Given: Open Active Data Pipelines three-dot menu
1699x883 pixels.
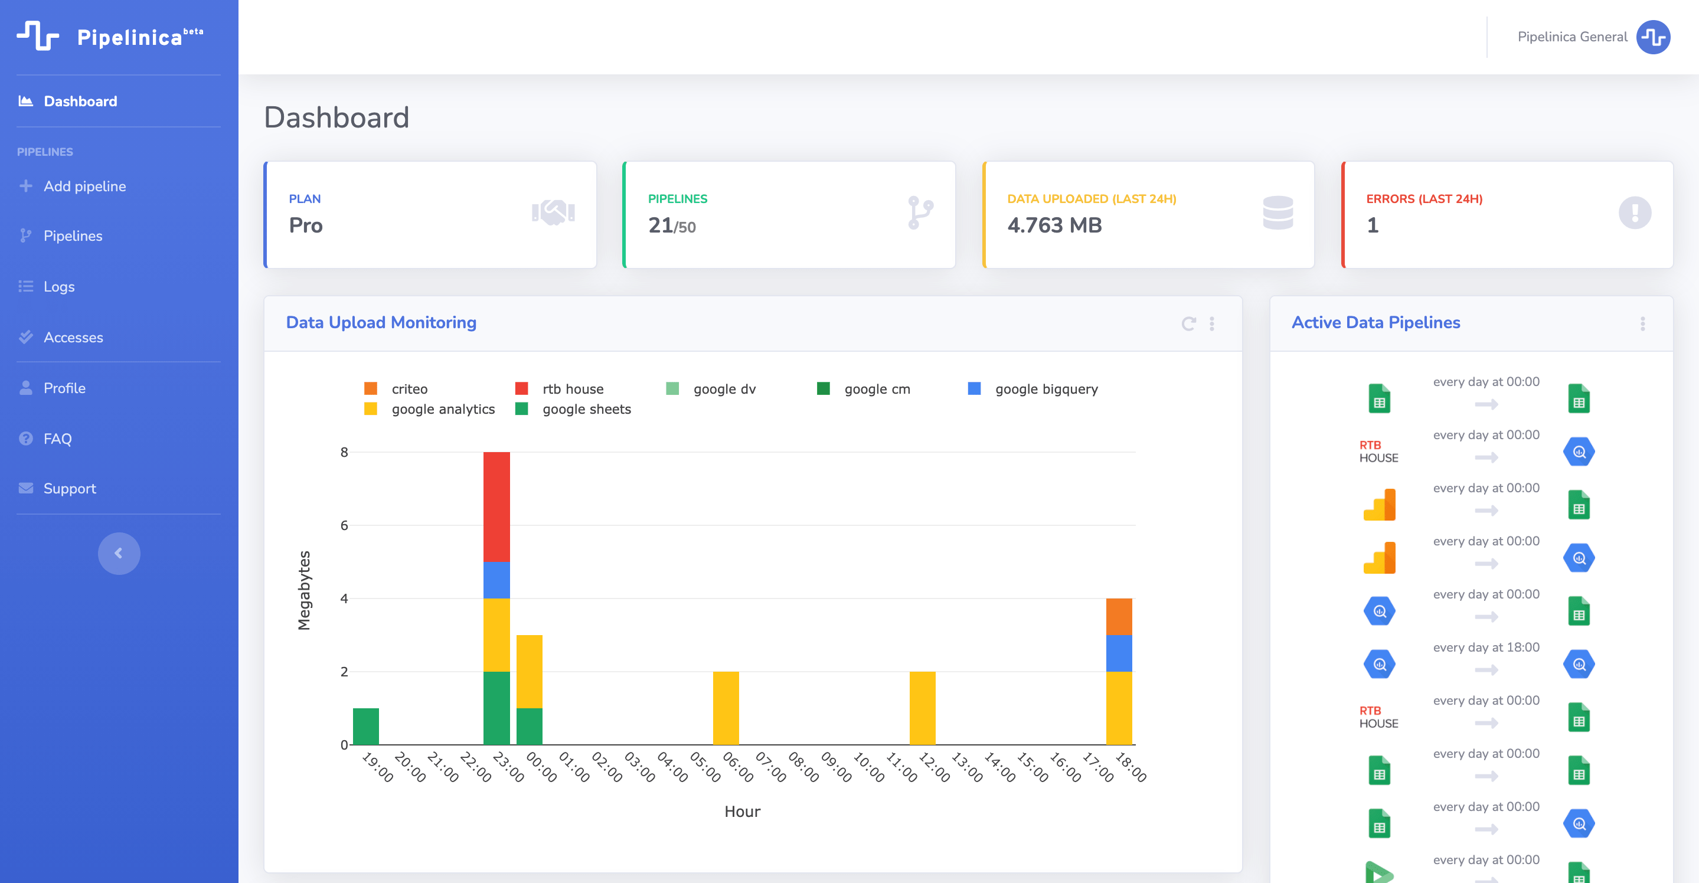Looking at the screenshot, I should 1642,323.
